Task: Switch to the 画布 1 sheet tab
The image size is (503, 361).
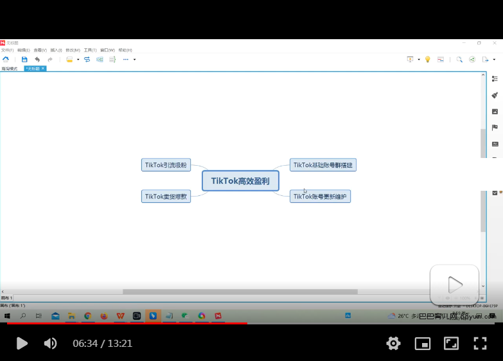Action: pos(6,298)
